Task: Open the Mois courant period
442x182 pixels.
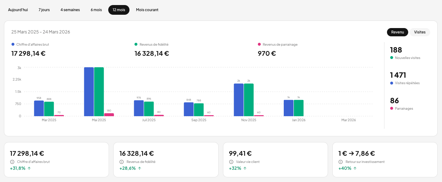Action: click(147, 10)
